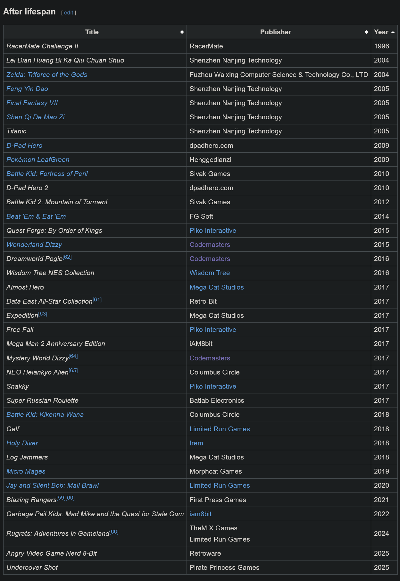Select First Press Games publisher cell

click(279, 500)
